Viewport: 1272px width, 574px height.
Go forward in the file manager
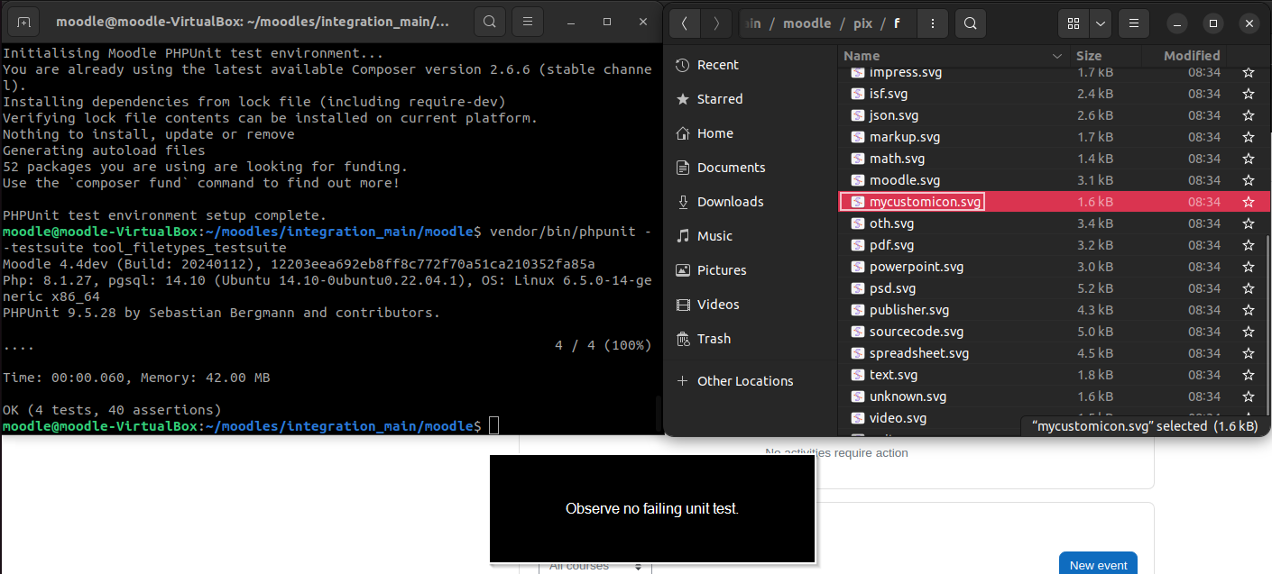(x=716, y=23)
